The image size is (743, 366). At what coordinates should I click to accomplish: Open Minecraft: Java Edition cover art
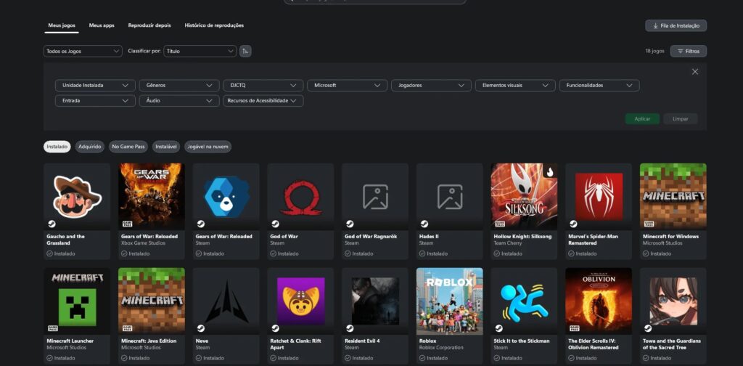[x=152, y=301]
